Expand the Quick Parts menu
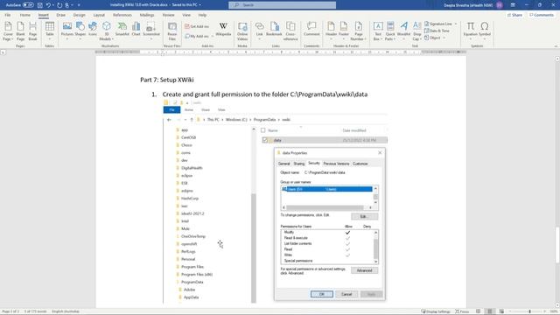 (390, 31)
